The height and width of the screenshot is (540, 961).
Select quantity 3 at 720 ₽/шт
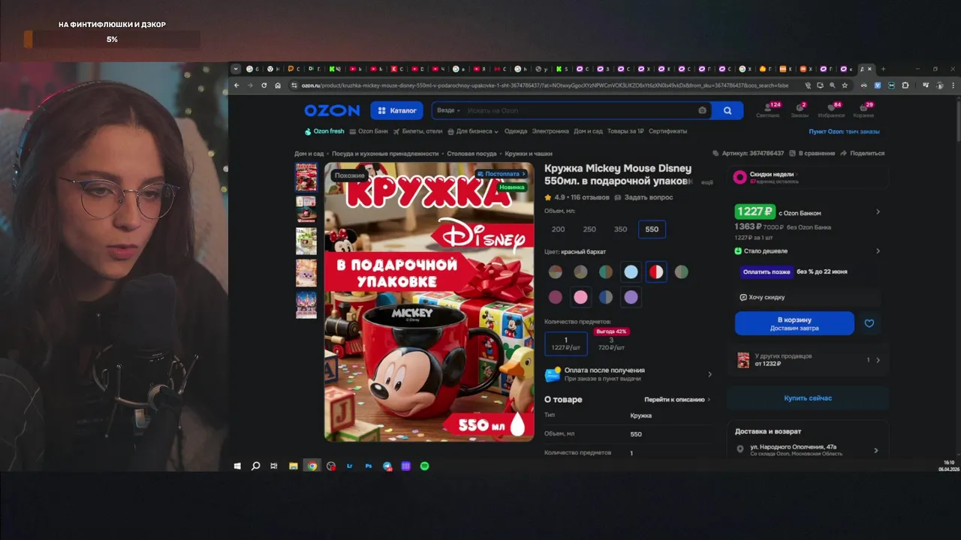pyautogui.click(x=611, y=343)
